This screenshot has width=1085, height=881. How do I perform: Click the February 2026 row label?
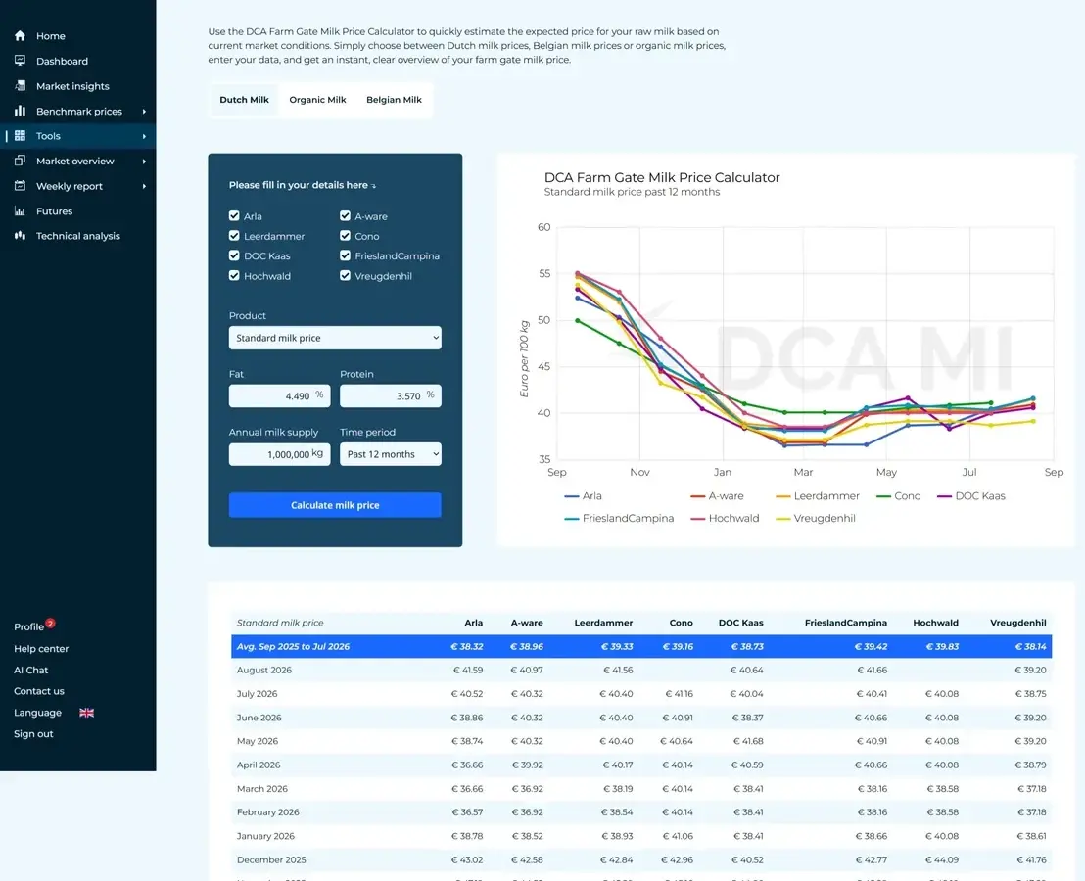pyautogui.click(x=267, y=811)
